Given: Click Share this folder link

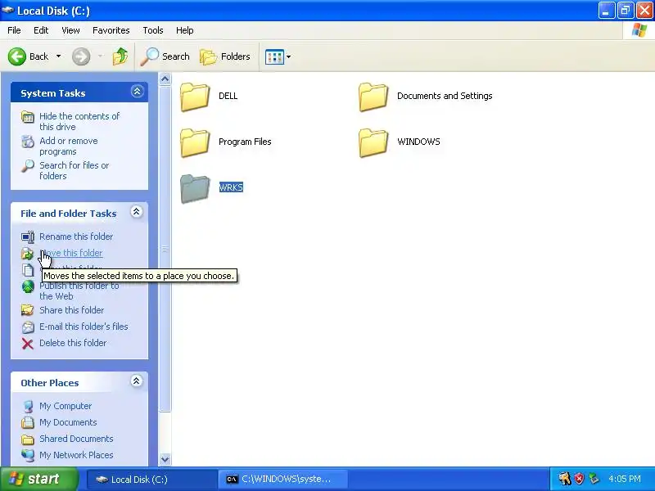Looking at the screenshot, I should coord(71,310).
